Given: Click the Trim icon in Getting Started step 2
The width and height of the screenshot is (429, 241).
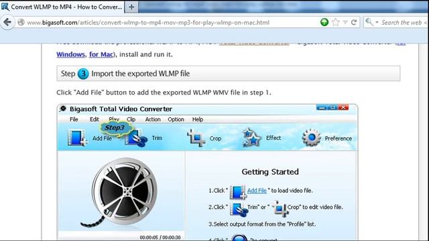Looking at the screenshot, I should tap(239, 210).
